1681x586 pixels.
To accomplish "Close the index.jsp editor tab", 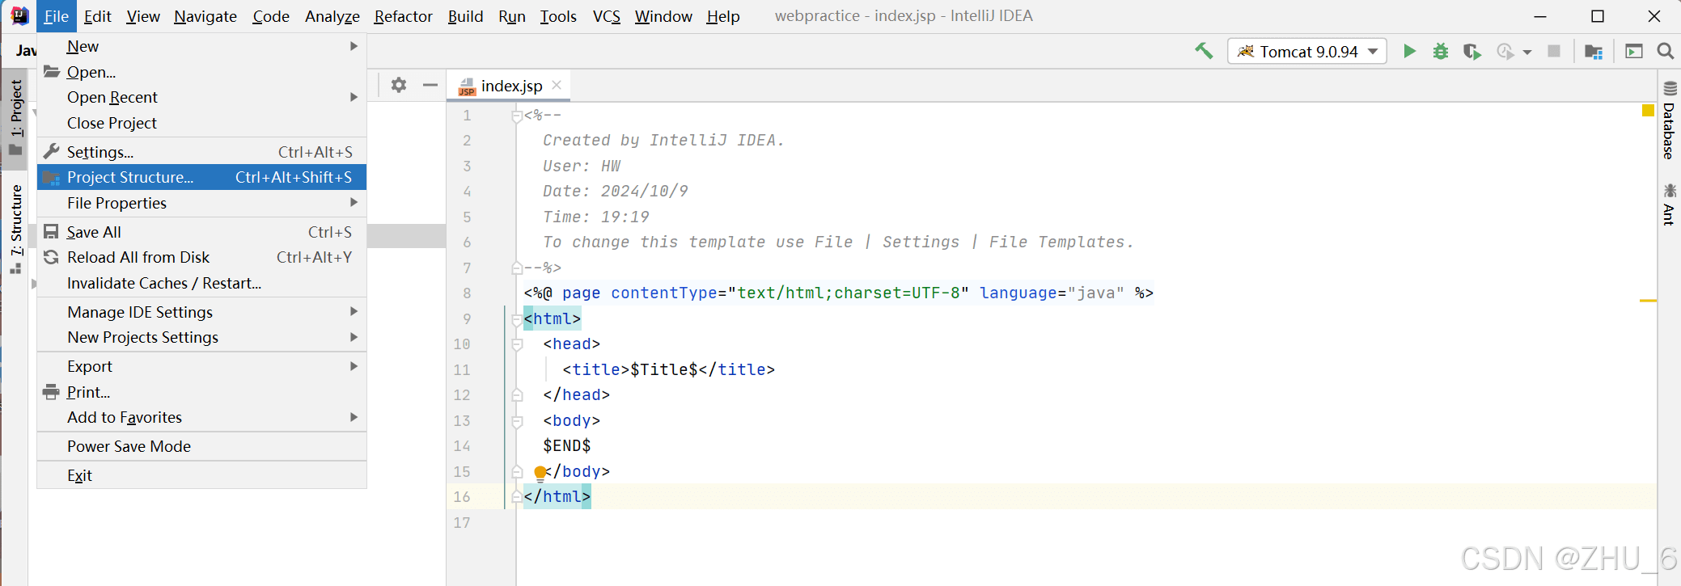I will (x=557, y=85).
